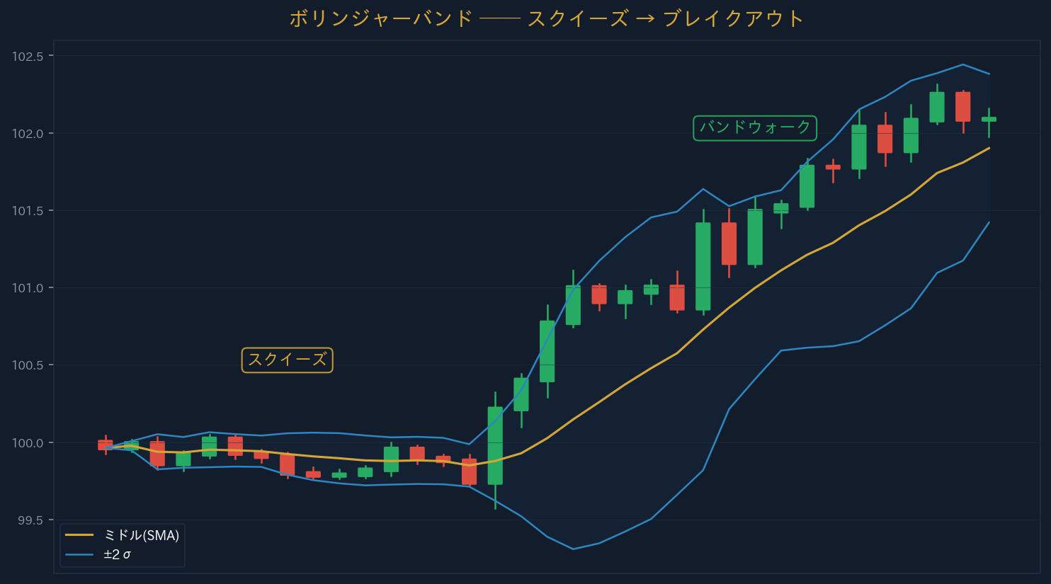
Task: Click the chart title text
Action: click(x=546, y=18)
